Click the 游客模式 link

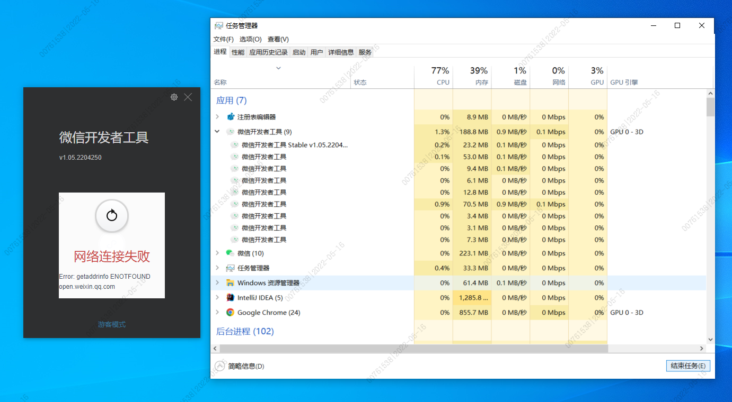[112, 324]
